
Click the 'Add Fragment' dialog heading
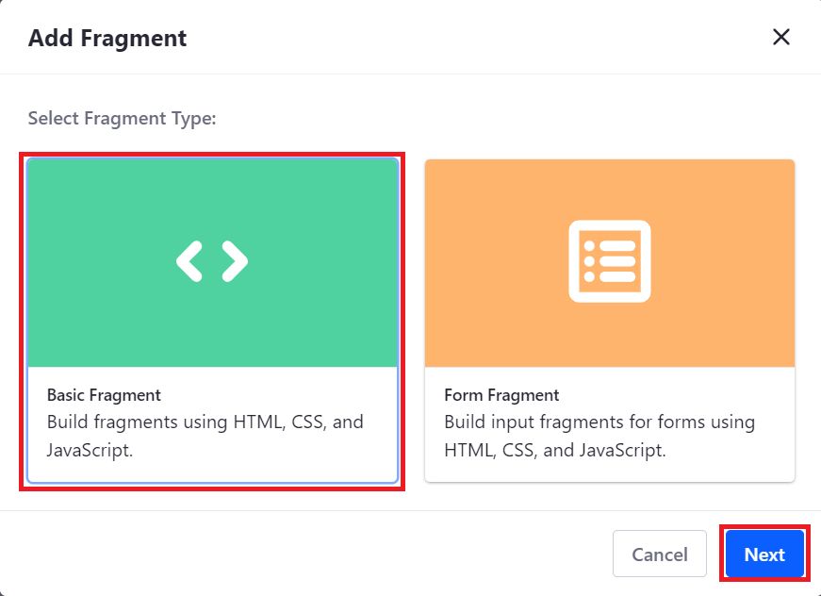pos(107,38)
